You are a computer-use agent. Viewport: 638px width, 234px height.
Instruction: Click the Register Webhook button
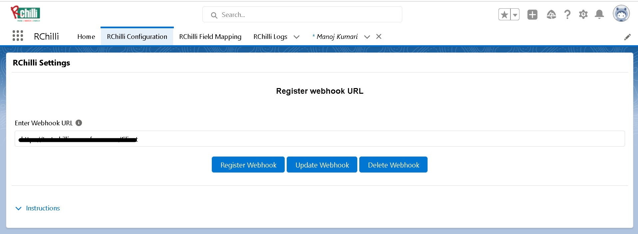coord(248,165)
